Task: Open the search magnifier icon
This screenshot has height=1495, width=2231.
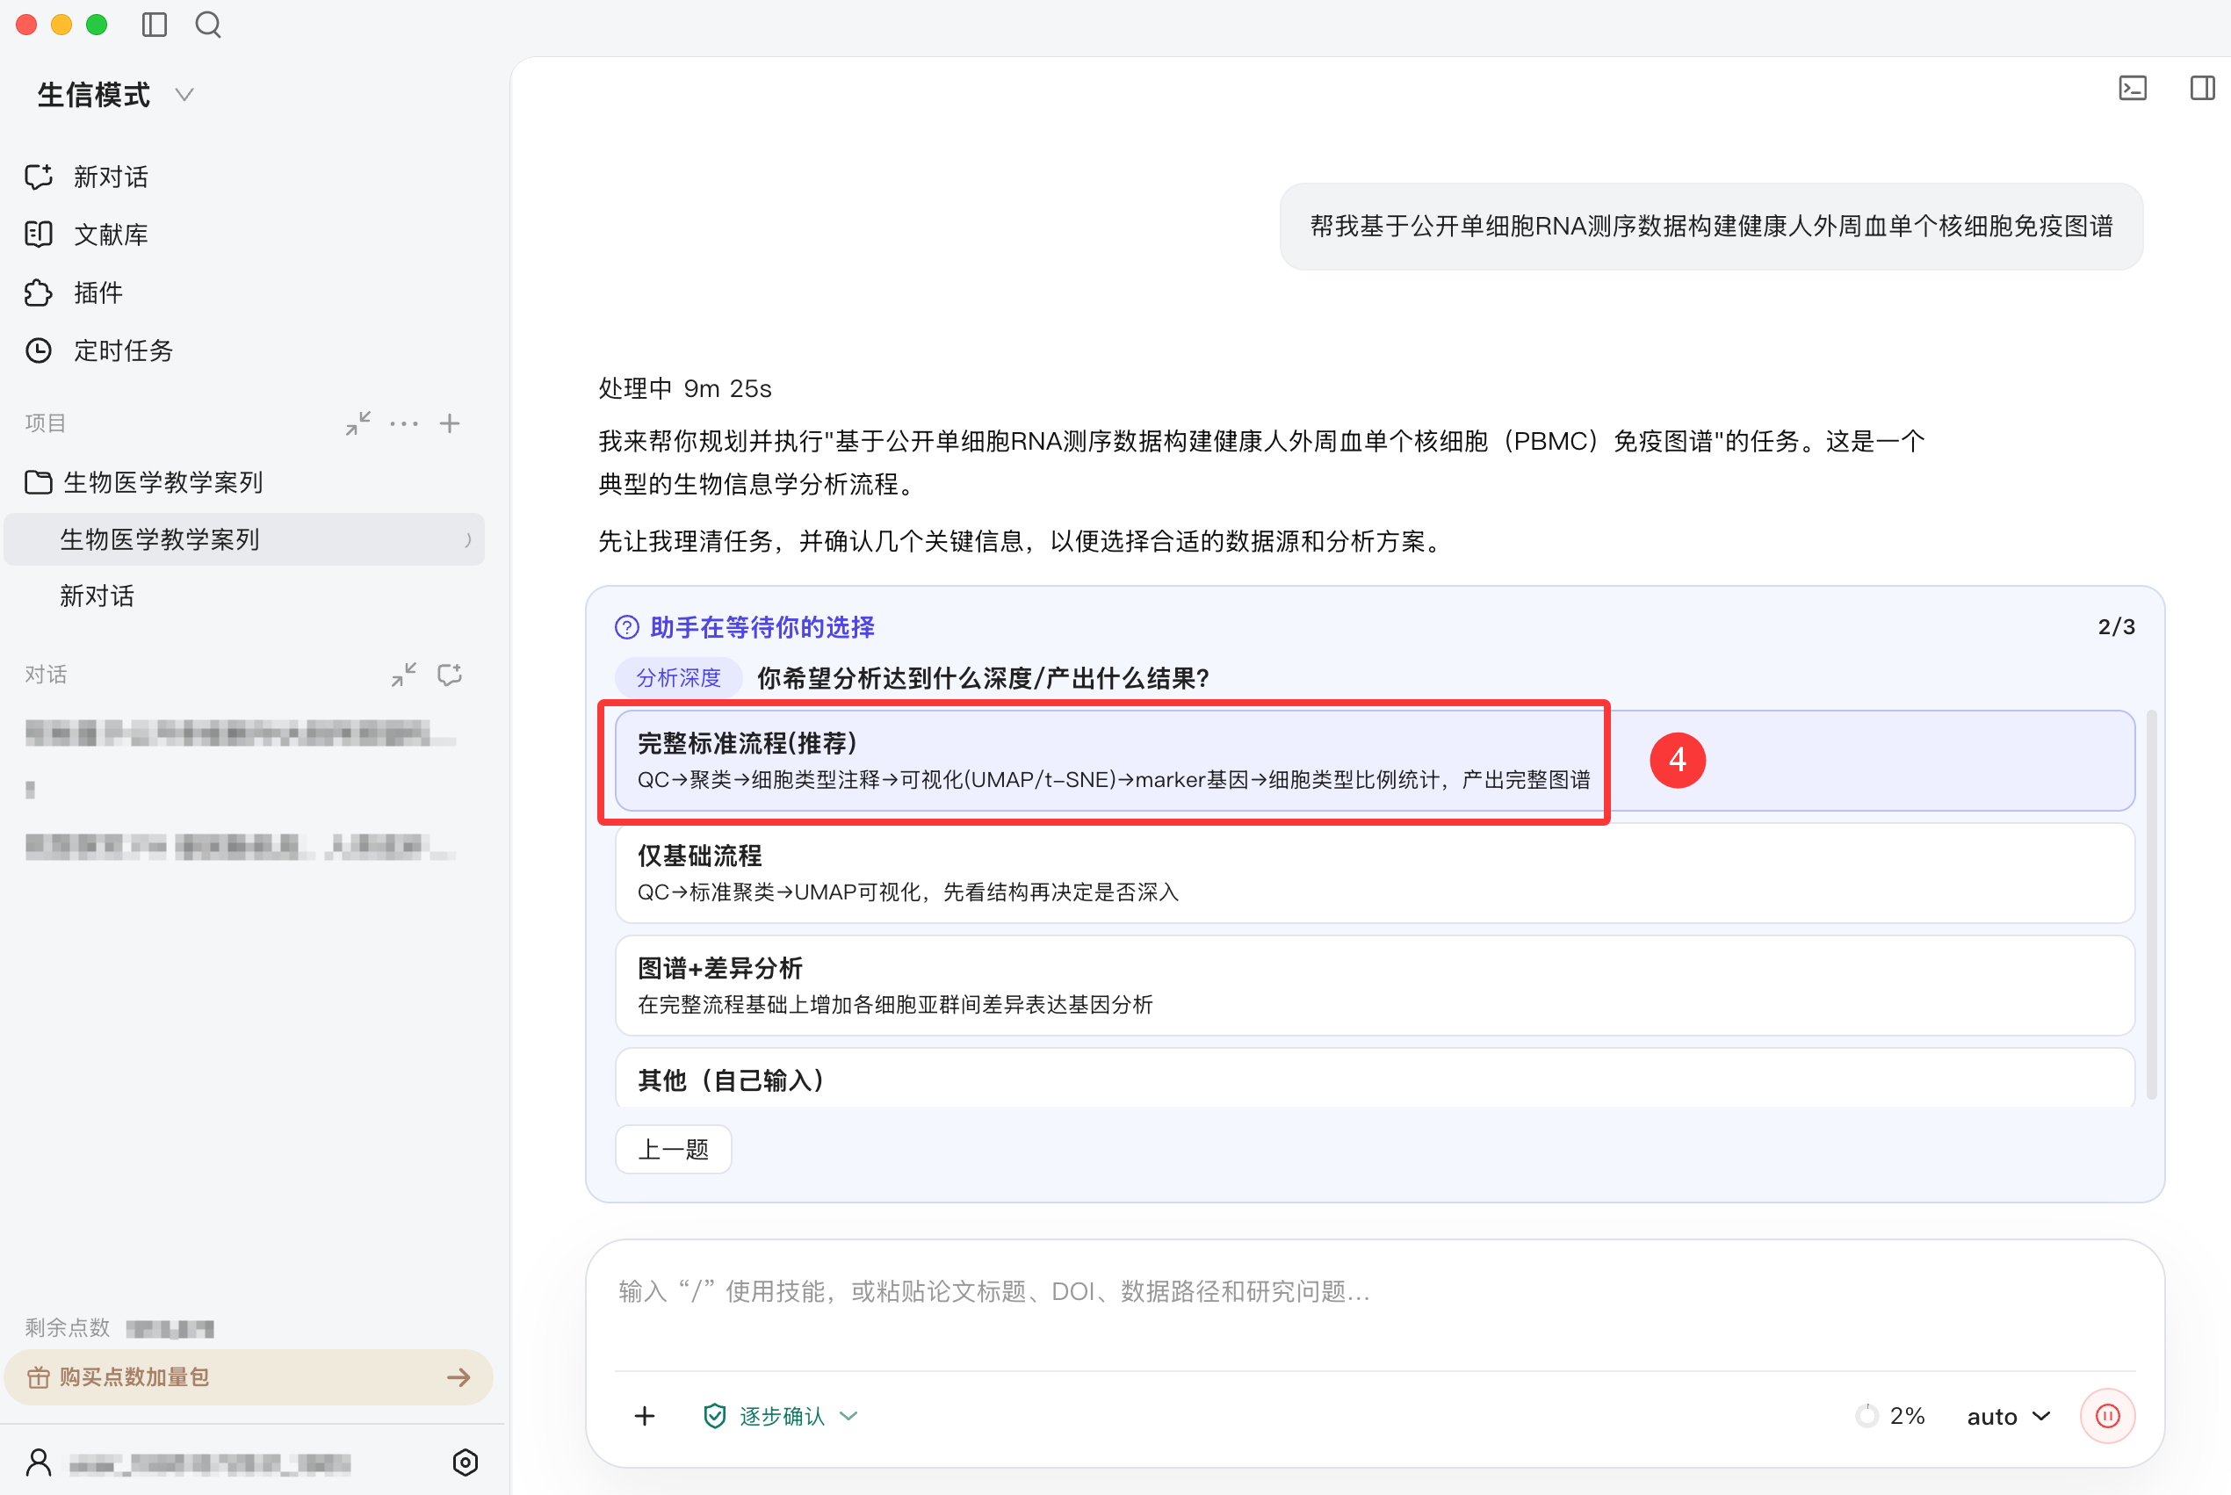Action: [x=208, y=25]
